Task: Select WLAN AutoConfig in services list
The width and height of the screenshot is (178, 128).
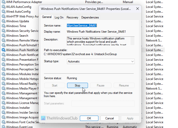Action: 19,7
